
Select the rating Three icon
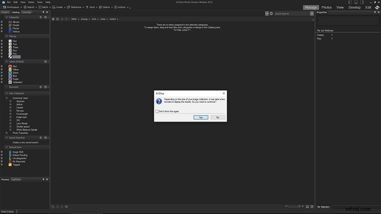coord(10,47)
